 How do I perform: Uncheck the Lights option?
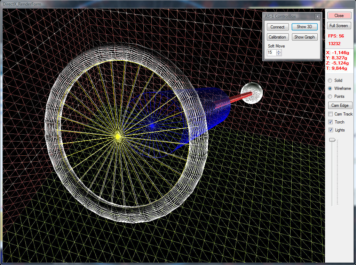(331, 130)
